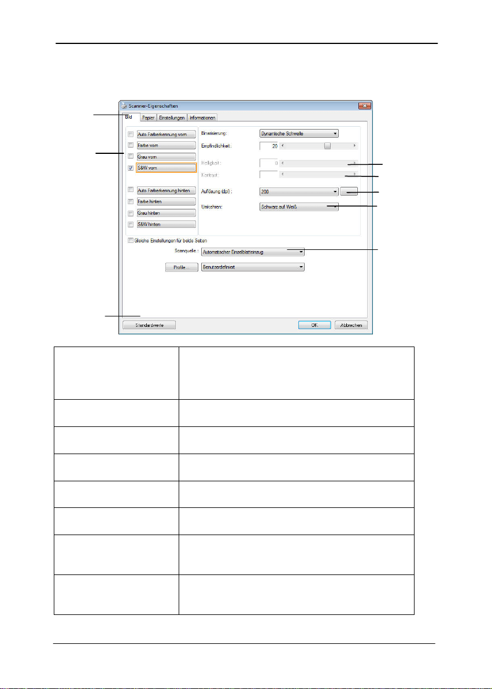Click the Helligkeit slider track
Image resolution: width=492 pixels, height=689 pixels.
pyautogui.click(x=319, y=163)
